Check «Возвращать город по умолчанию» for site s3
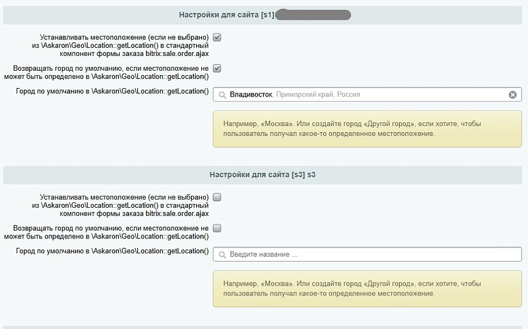This screenshot has width=528, height=329. [x=217, y=229]
